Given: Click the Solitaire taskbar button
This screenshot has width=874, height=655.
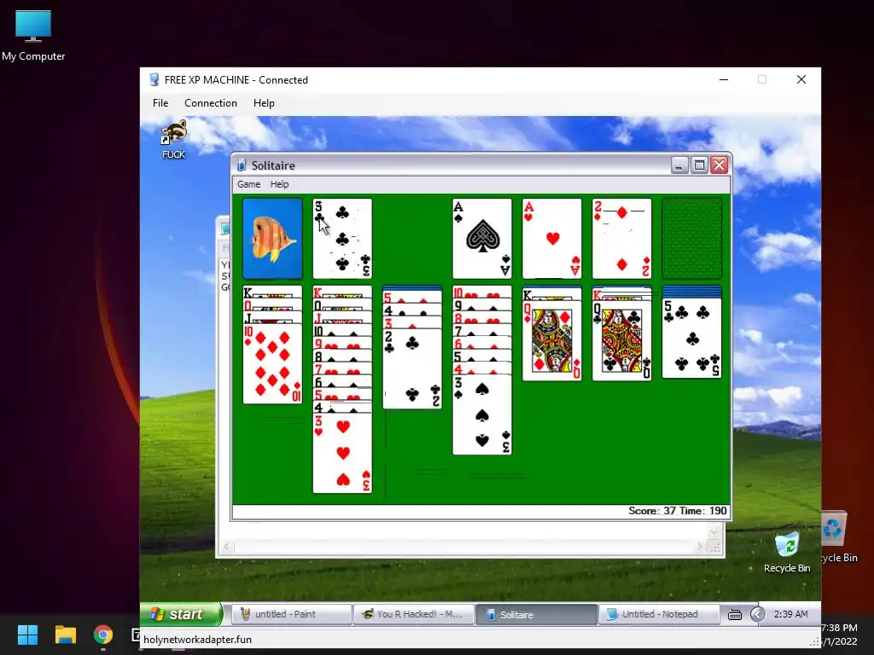Looking at the screenshot, I should pyautogui.click(x=536, y=614).
